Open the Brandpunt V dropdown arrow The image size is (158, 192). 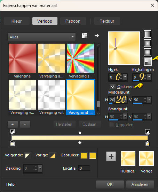pyautogui.click(x=149, y=116)
